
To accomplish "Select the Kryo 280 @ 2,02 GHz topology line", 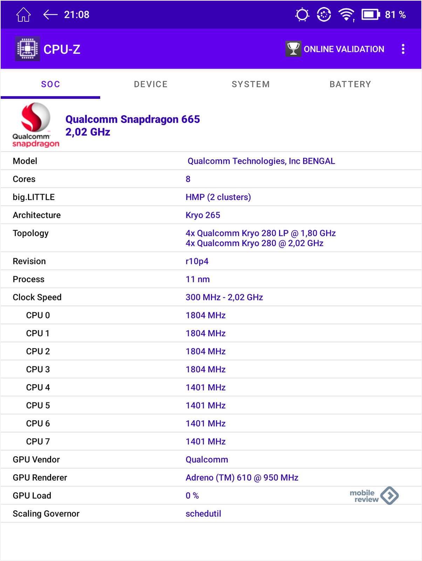I will click(x=254, y=243).
